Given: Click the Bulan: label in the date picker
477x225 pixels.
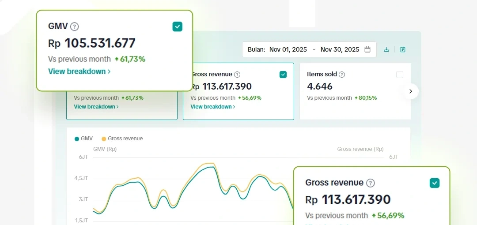Looking at the screenshot, I should (257, 49).
